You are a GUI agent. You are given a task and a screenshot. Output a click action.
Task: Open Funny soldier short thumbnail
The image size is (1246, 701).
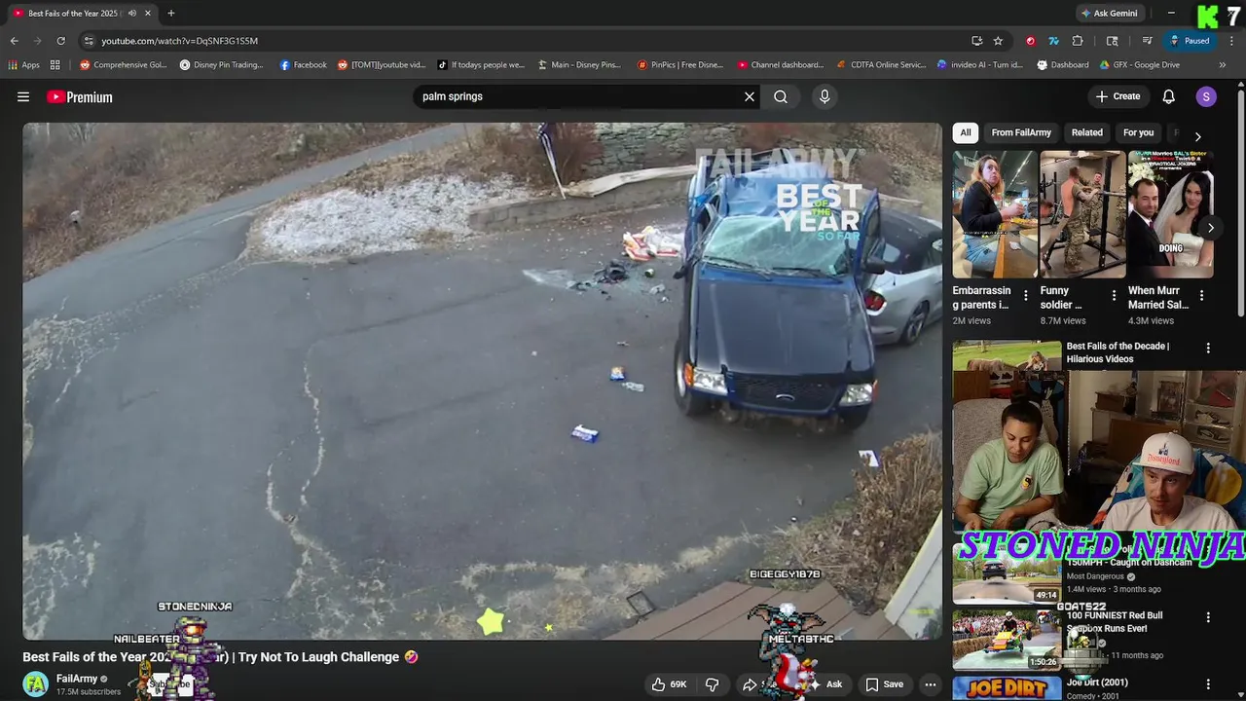point(1083,214)
